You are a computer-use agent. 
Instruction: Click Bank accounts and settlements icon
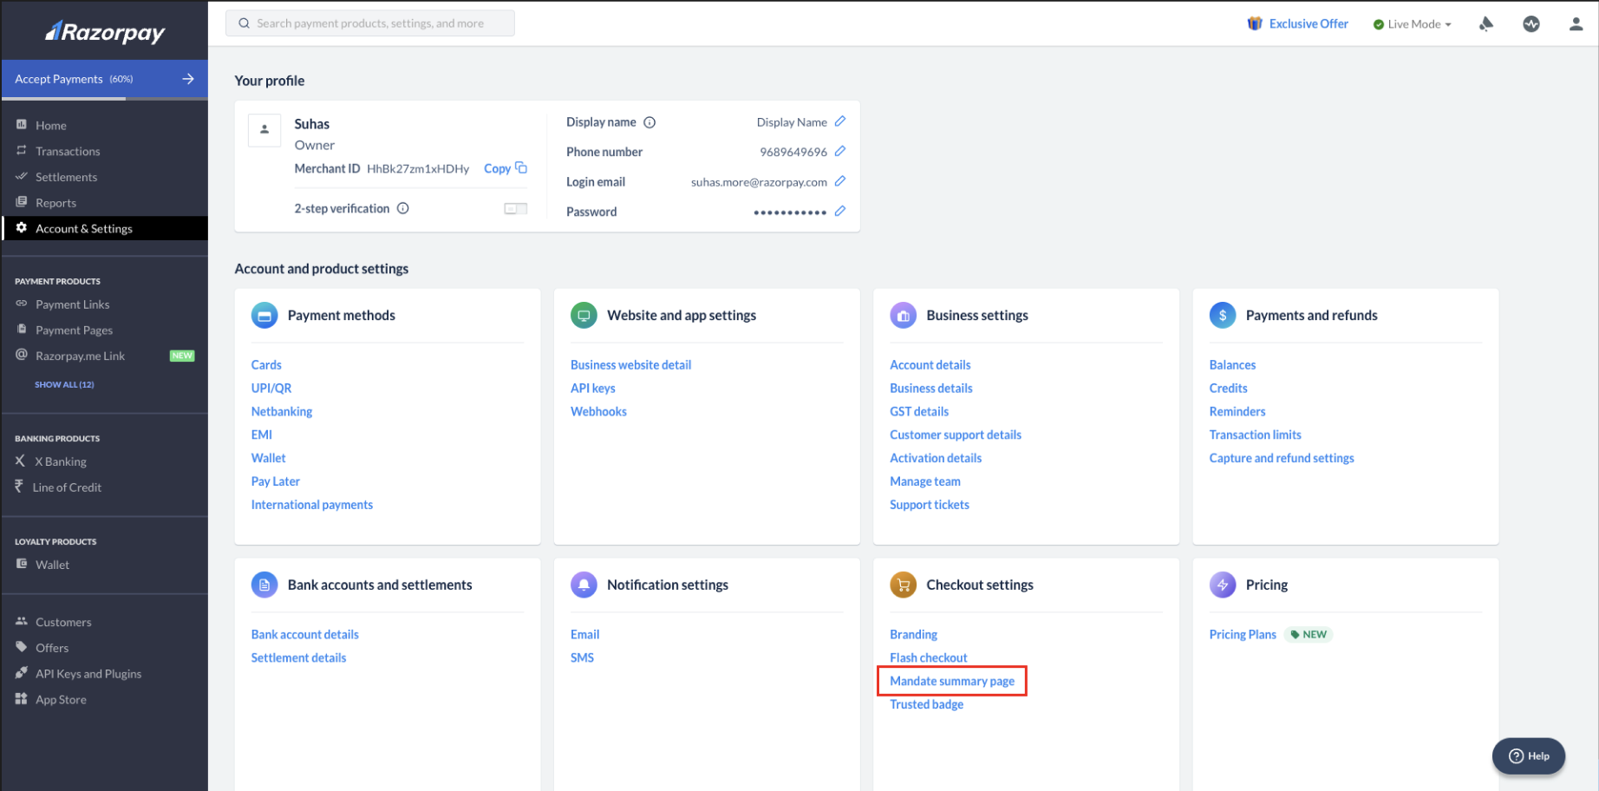(x=264, y=585)
